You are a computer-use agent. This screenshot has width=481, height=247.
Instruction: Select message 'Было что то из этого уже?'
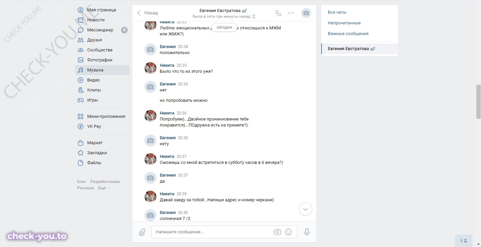coord(187,71)
